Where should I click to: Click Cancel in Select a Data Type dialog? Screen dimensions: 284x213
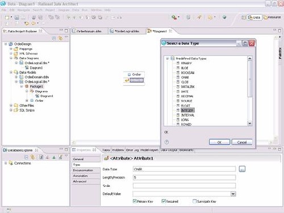pyautogui.click(x=242, y=142)
